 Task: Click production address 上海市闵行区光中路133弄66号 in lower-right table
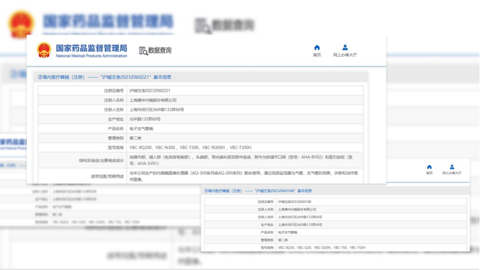pos(300,225)
